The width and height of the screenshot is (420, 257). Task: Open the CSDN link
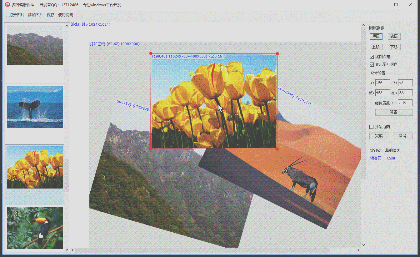pyautogui.click(x=391, y=158)
